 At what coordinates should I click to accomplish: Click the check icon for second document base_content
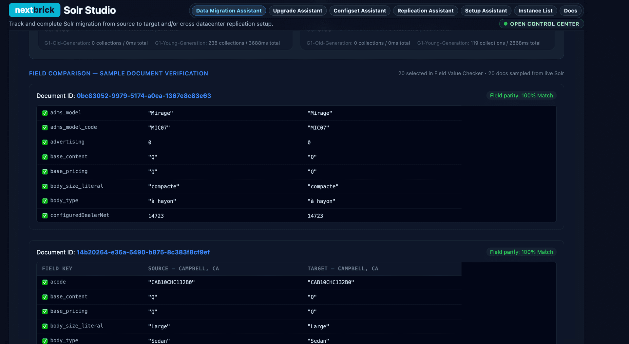tap(45, 297)
